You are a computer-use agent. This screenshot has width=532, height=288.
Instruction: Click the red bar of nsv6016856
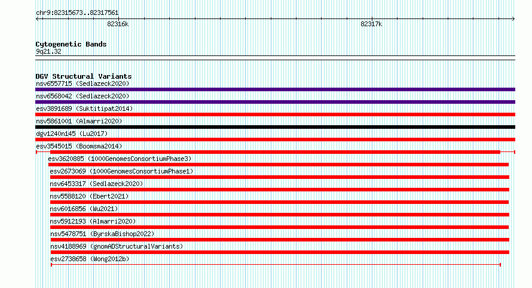pos(280,215)
